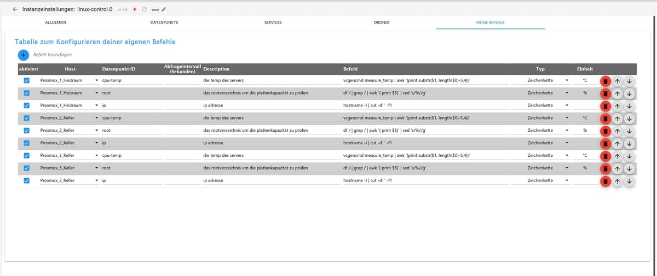Start the instance with the red play icon

point(135,9)
